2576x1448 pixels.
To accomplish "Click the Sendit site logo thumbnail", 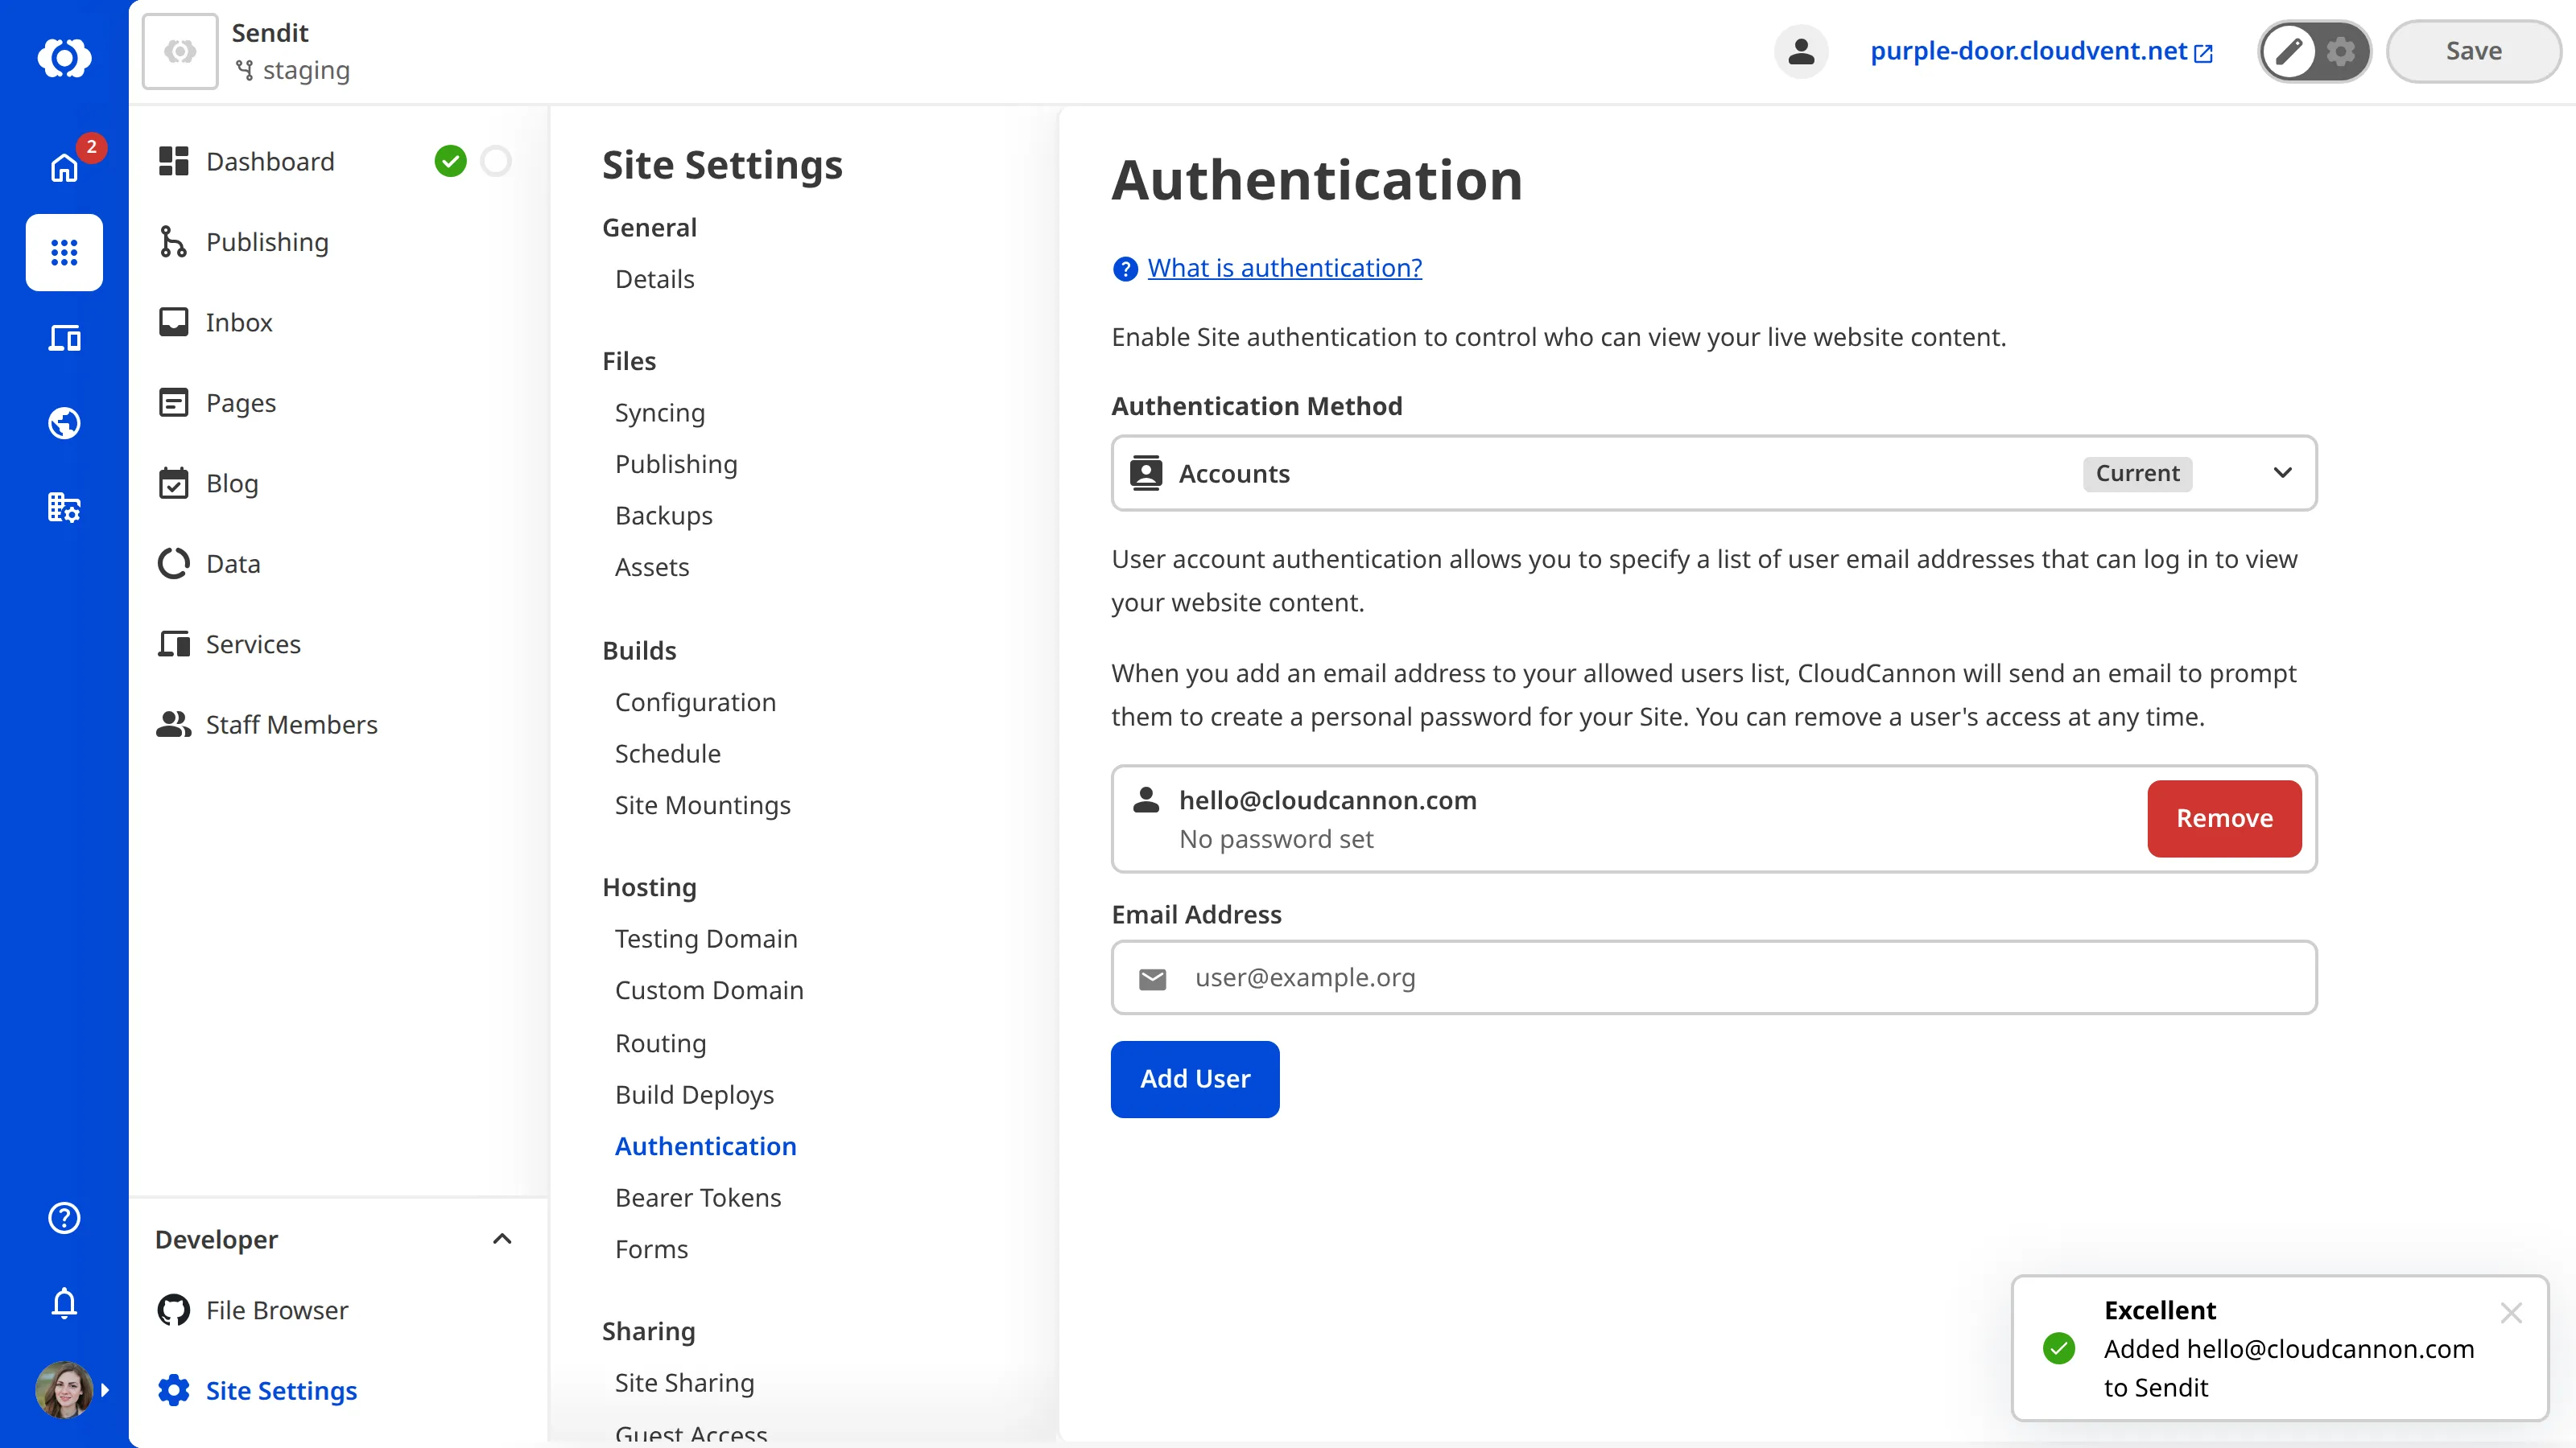I will click(180, 51).
